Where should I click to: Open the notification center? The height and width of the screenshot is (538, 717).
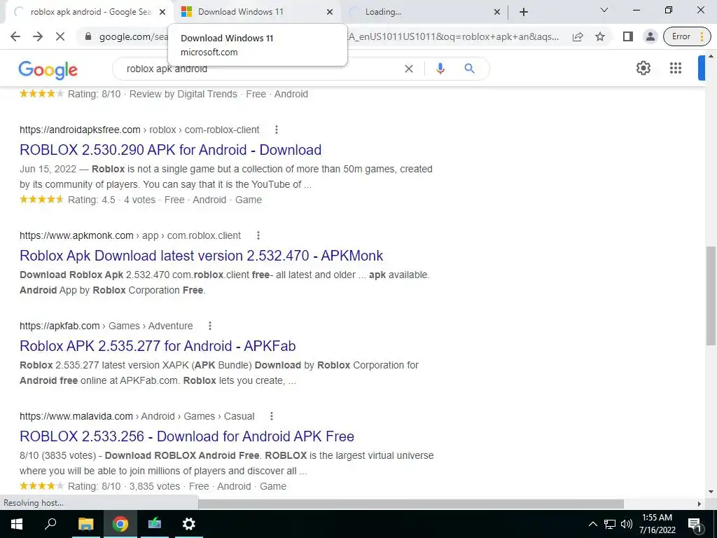(x=695, y=524)
